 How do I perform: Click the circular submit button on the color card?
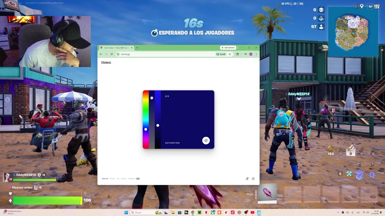[206, 140]
